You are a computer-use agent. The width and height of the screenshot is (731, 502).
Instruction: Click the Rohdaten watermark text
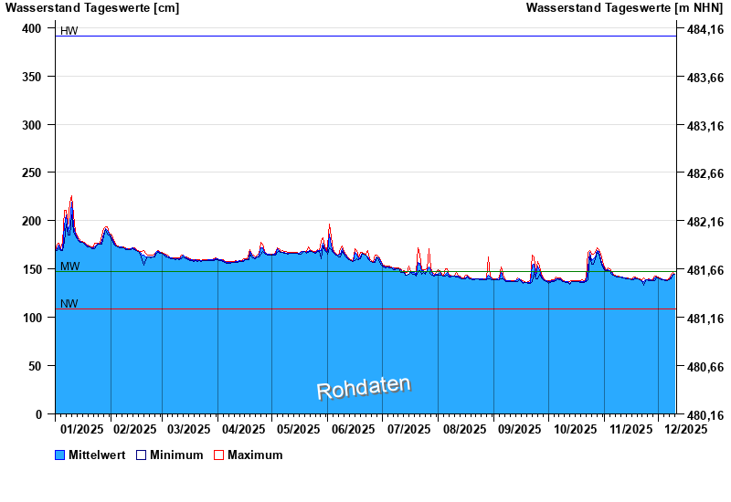[364, 387]
